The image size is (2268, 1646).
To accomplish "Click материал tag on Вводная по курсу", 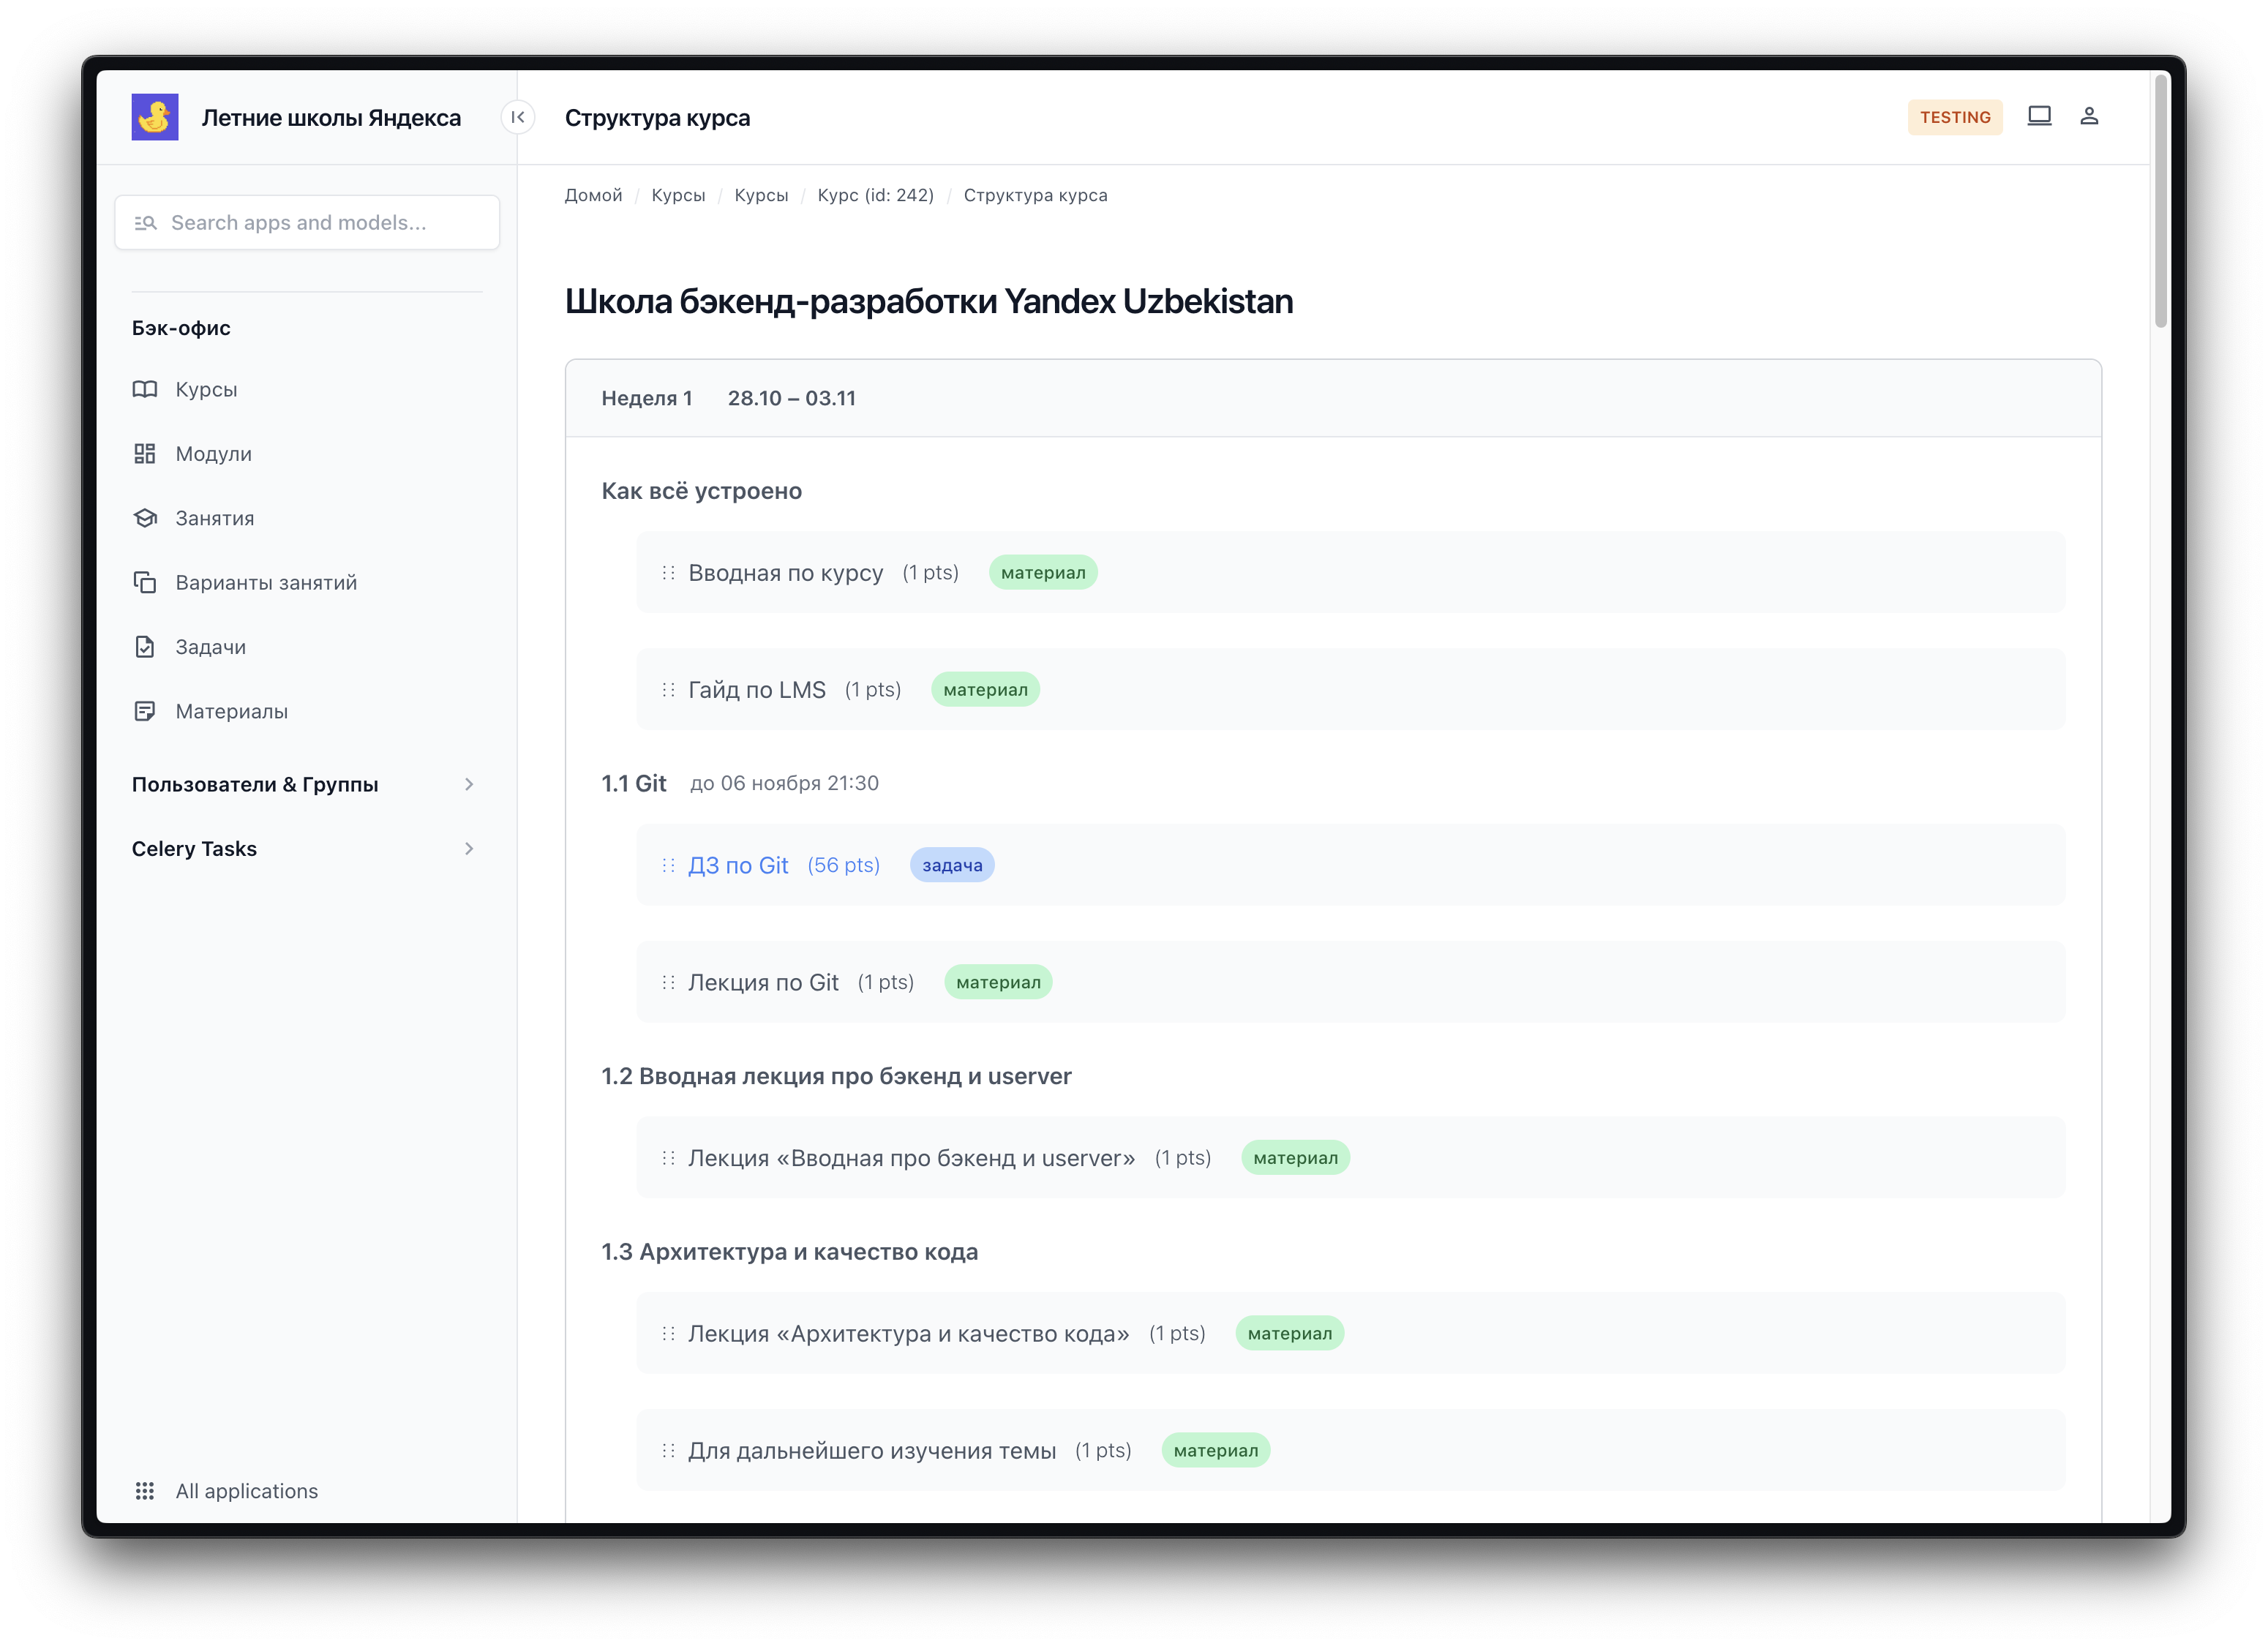I will pyautogui.click(x=1043, y=573).
